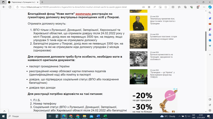Open the Screenshot tool in address bar
The height and width of the screenshot is (119, 213).
pyautogui.click(x=149, y=7)
